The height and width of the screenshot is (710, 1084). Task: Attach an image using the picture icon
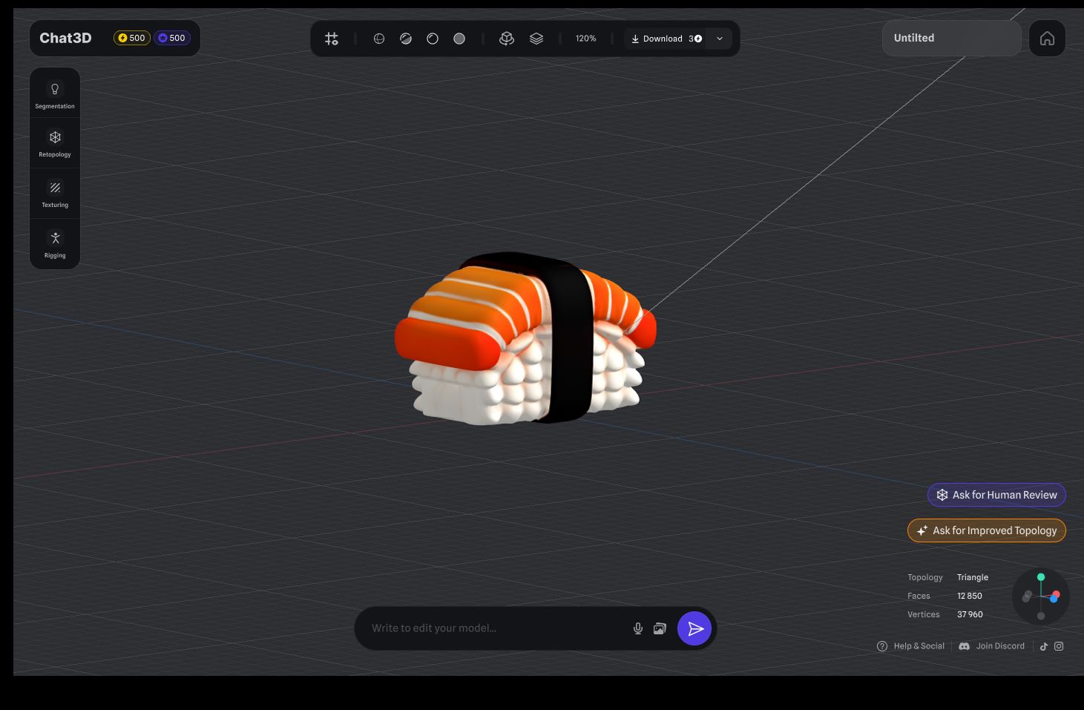pyautogui.click(x=660, y=628)
